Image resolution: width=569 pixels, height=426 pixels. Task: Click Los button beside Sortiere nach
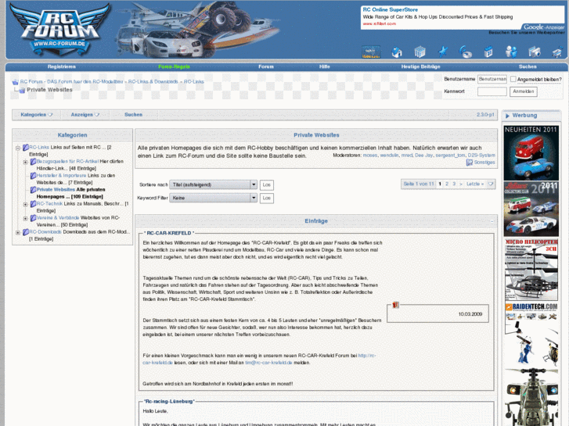[267, 185]
